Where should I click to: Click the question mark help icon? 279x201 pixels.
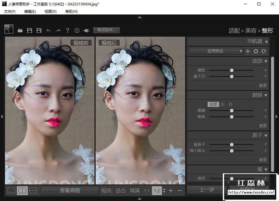(x=68, y=30)
